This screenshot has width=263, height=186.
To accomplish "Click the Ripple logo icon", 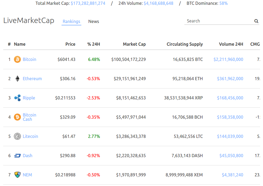I will 17,98.
